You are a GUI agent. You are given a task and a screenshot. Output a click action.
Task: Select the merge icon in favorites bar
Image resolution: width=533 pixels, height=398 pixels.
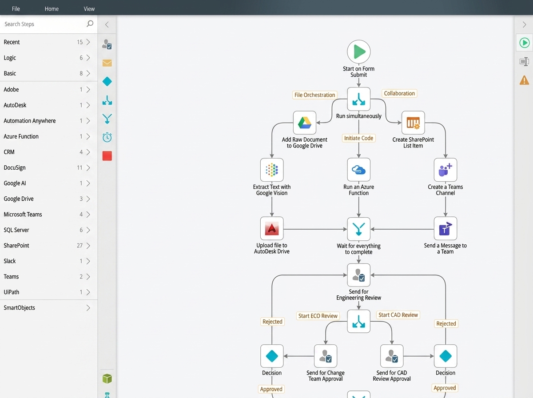[107, 119]
